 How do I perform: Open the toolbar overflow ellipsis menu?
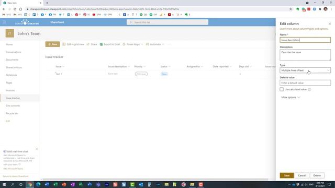(169, 44)
